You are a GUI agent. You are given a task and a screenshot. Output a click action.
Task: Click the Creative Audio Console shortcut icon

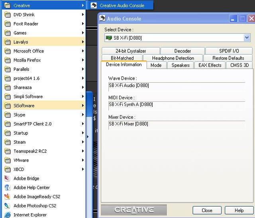point(94,6)
